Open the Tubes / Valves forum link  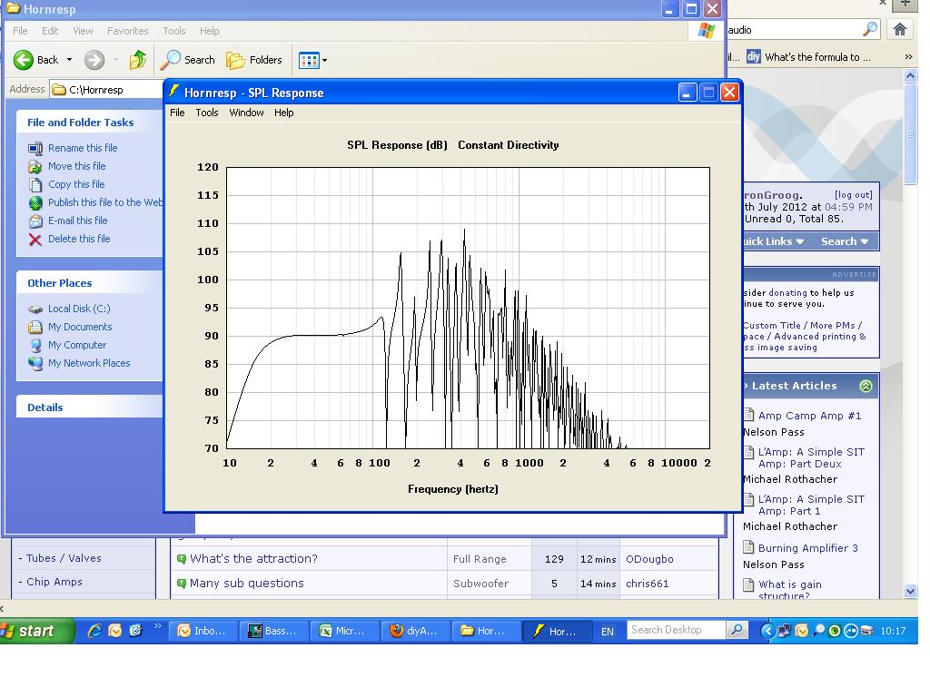coord(64,558)
